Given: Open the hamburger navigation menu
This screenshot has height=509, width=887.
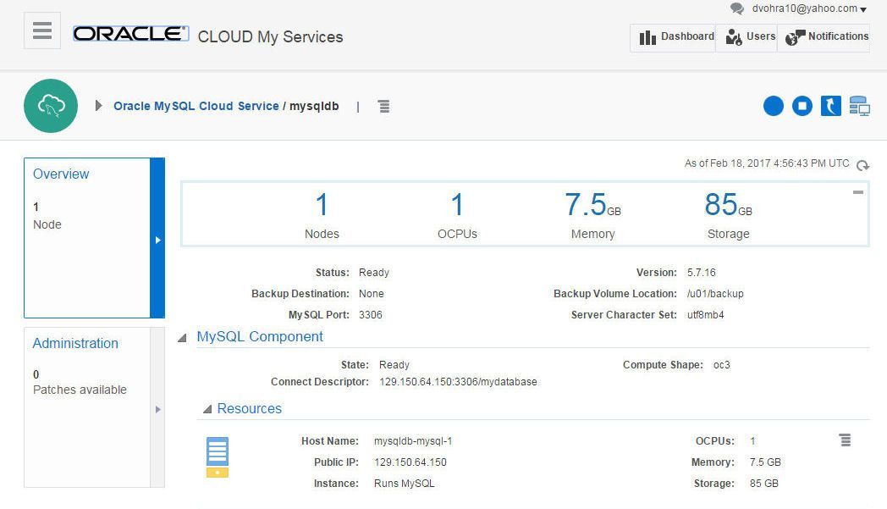Looking at the screenshot, I should pyautogui.click(x=41, y=30).
